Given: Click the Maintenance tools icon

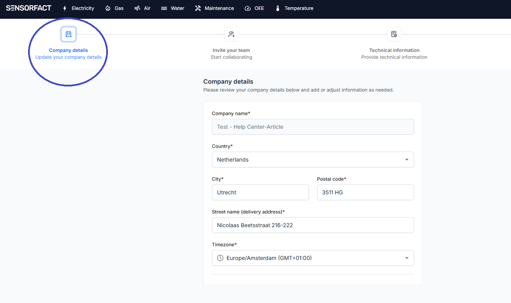Looking at the screenshot, I should (x=198, y=8).
